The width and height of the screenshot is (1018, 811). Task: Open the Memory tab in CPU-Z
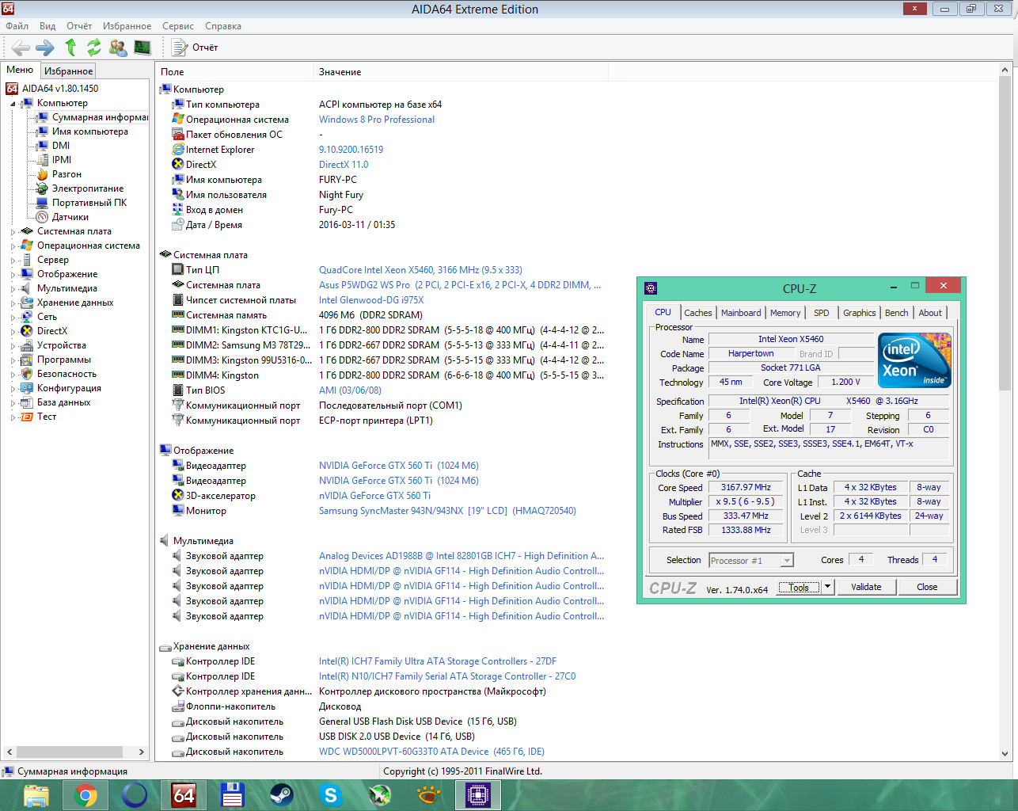click(784, 313)
